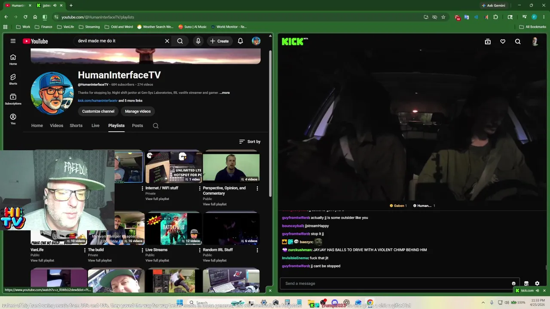Open the Kick search icon
The width and height of the screenshot is (550, 309).
pyautogui.click(x=518, y=42)
